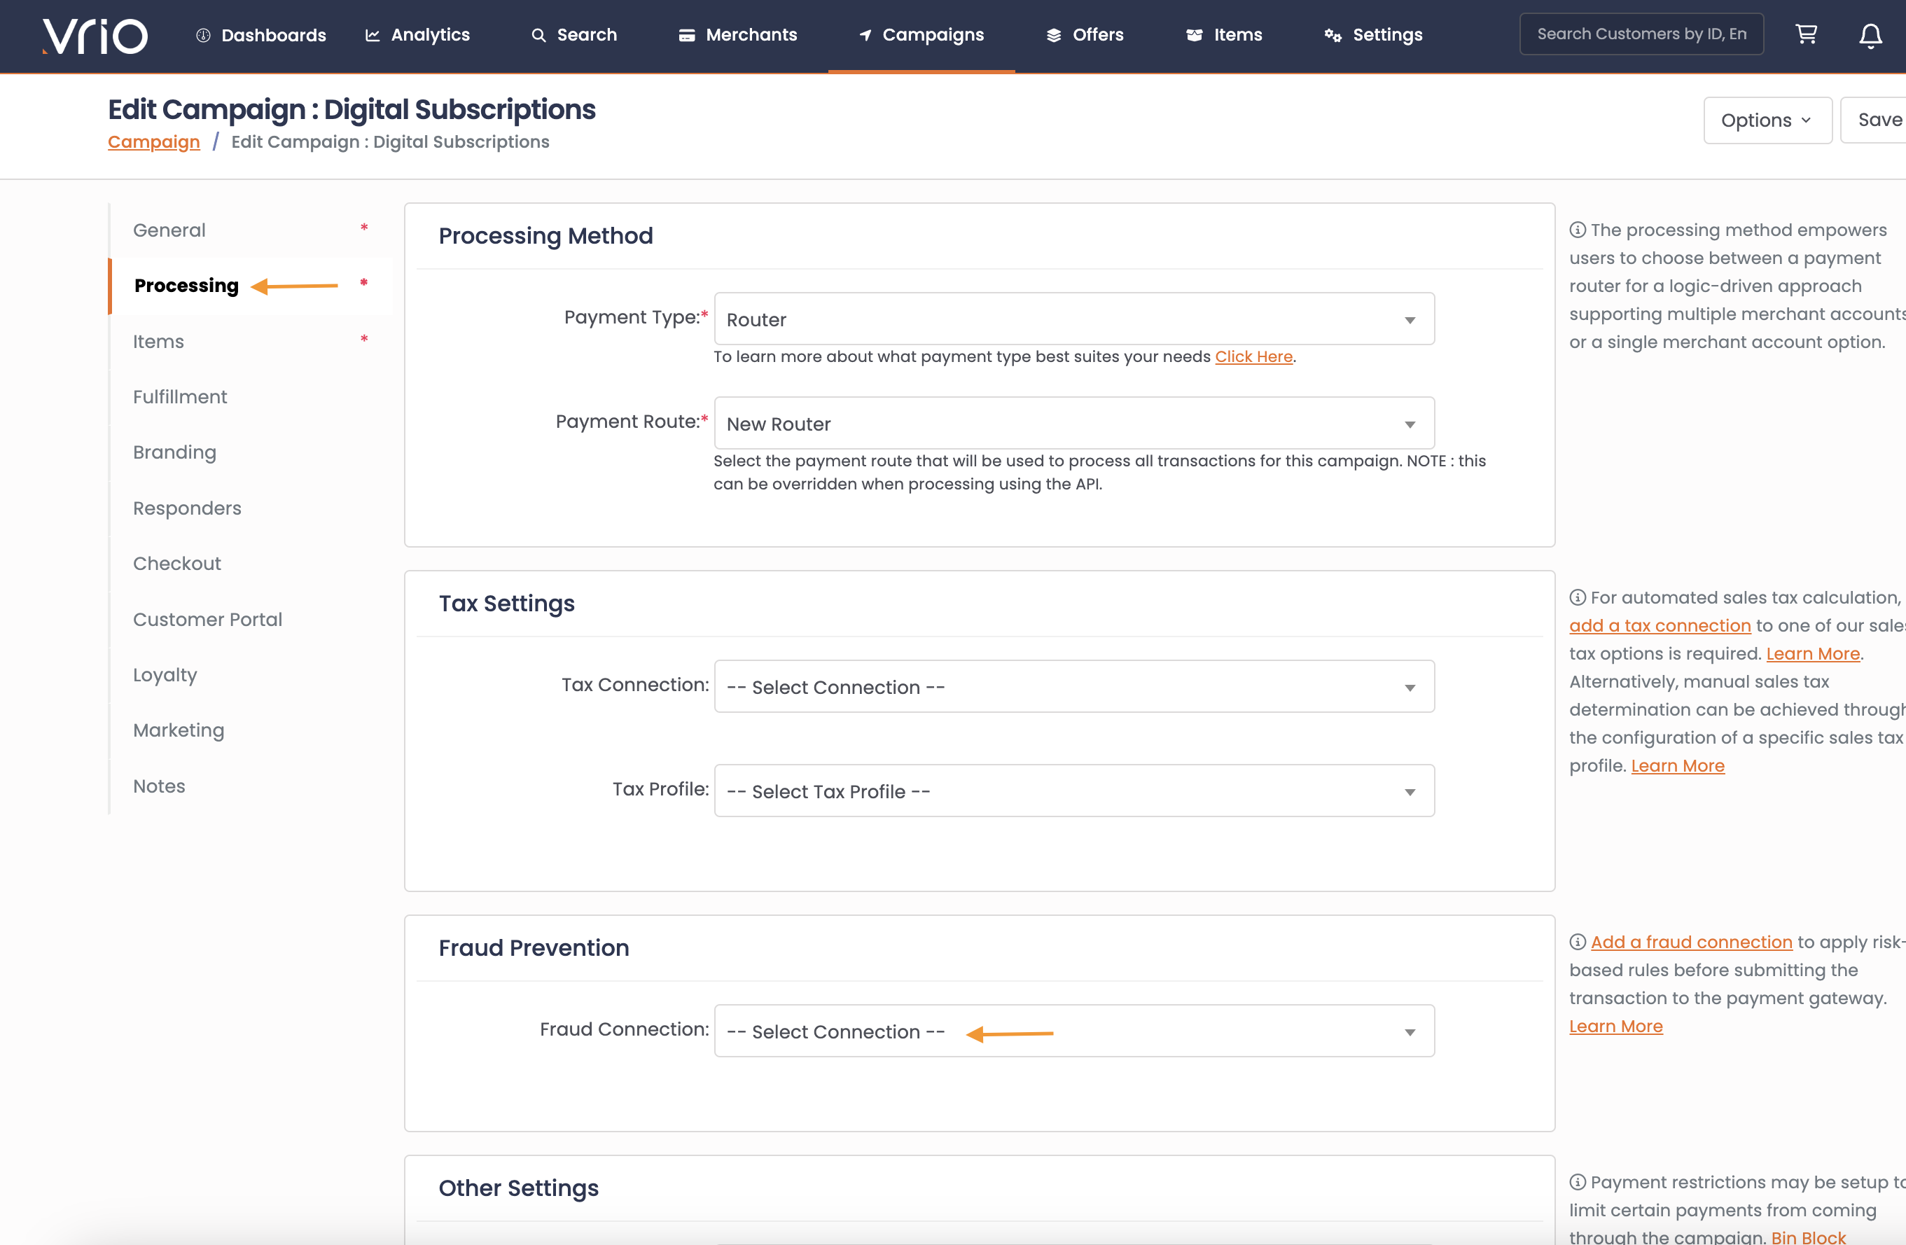This screenshot has width=1906, height=1245.
Task: Click the info icon beside Add a fraud connection
Action: 1577,942
